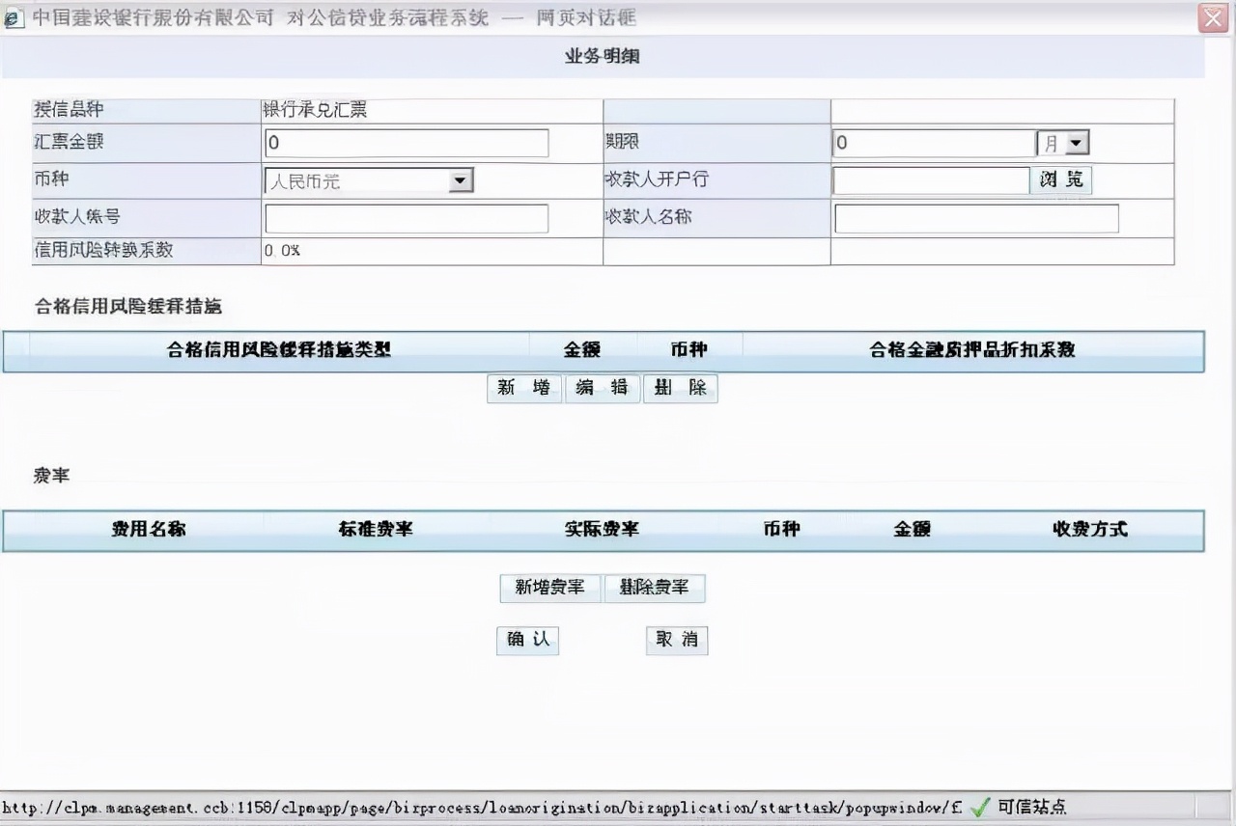Viewport: 1236px width, 826px height.
Task: Click the 标准费率 column header
Action: tap(376, 529)
